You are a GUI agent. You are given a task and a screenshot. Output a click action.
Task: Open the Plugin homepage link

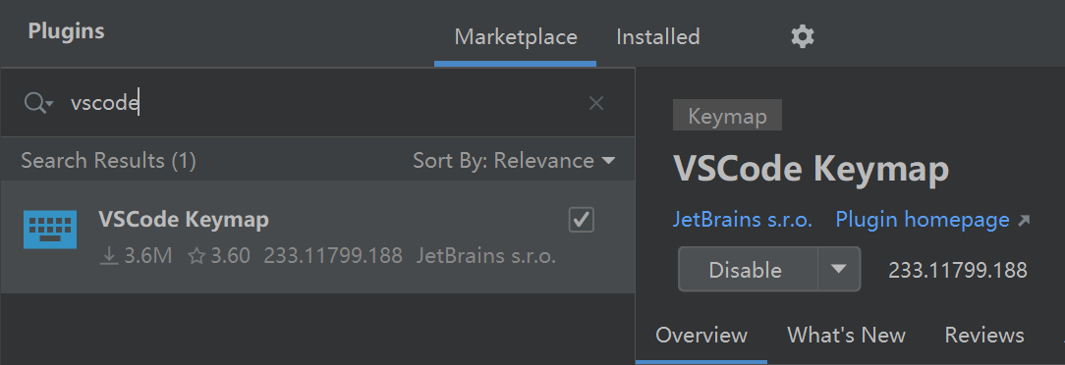pyautogui.click(x=932, y=220)
